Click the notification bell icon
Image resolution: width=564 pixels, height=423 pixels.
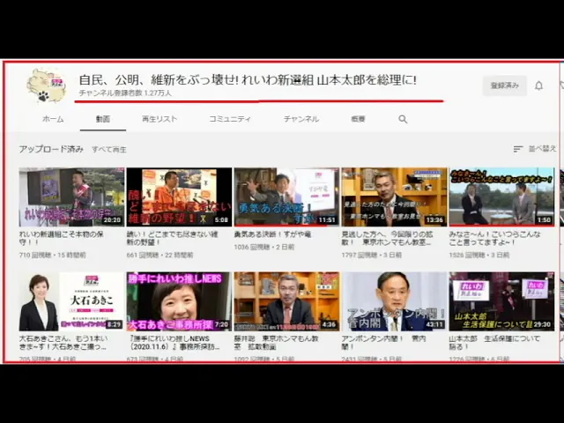[538, 85]
